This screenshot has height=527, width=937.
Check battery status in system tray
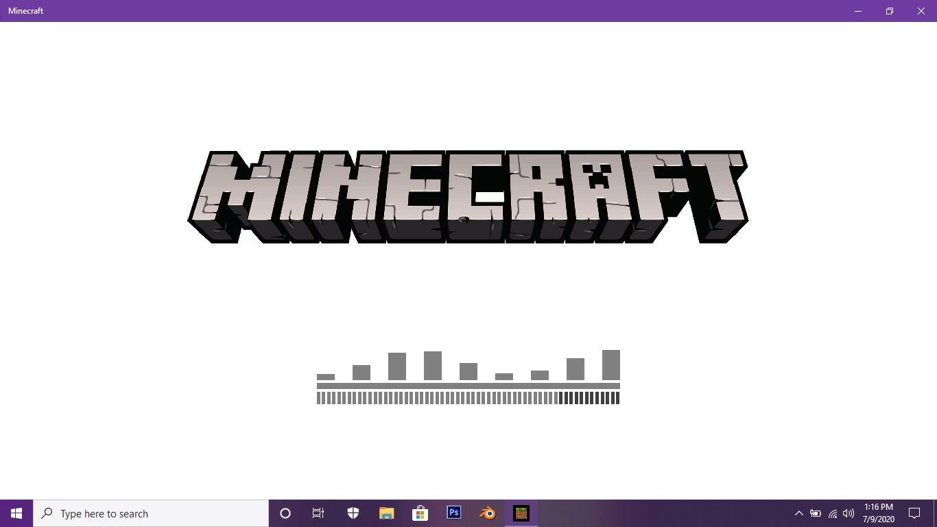816,513
